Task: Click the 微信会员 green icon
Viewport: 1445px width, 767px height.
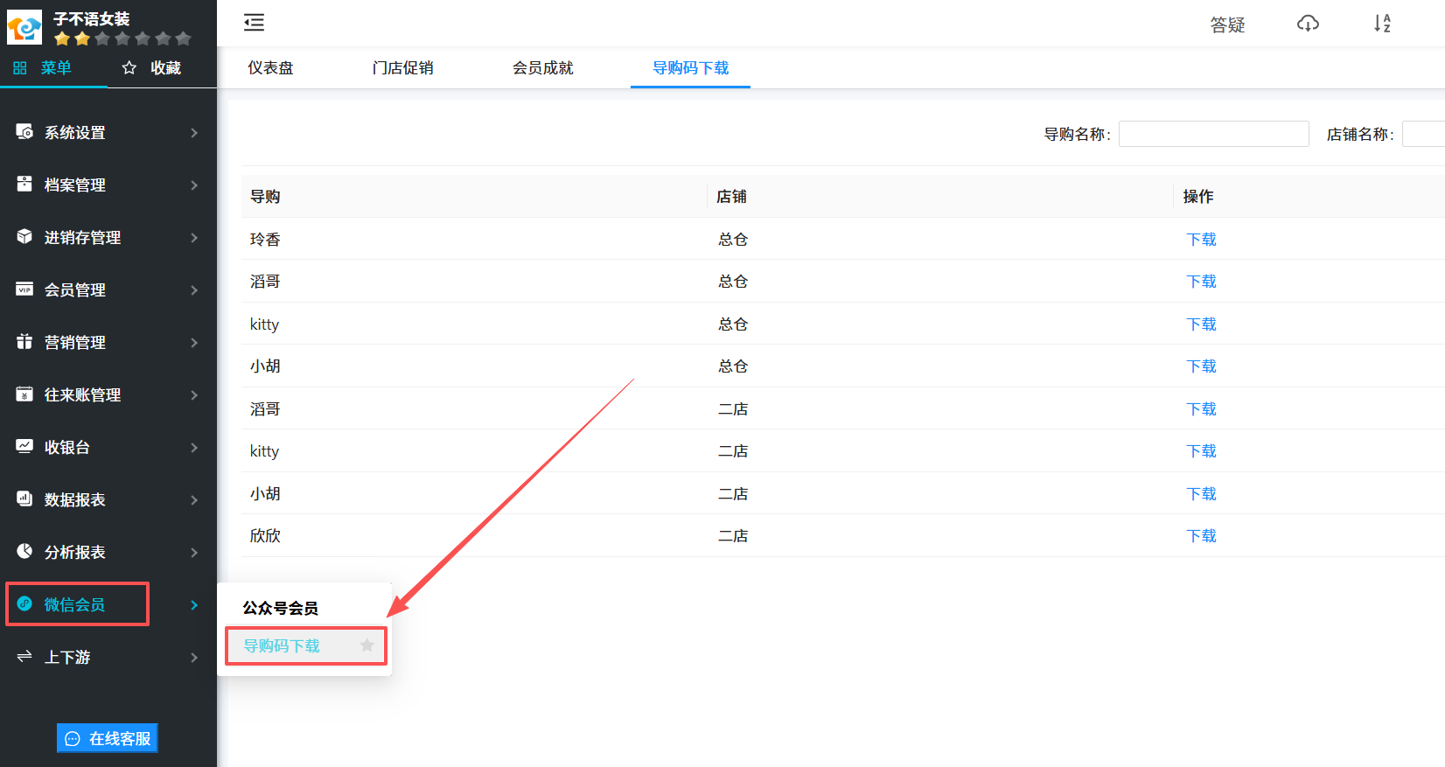Action: pyautogui.click(x=24, y=603)
